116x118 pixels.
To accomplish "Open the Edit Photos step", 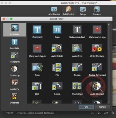I will coord(69,11).
